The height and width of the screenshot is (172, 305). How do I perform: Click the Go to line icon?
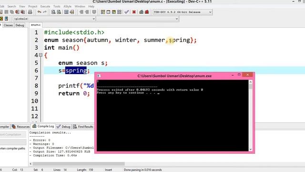72,12
